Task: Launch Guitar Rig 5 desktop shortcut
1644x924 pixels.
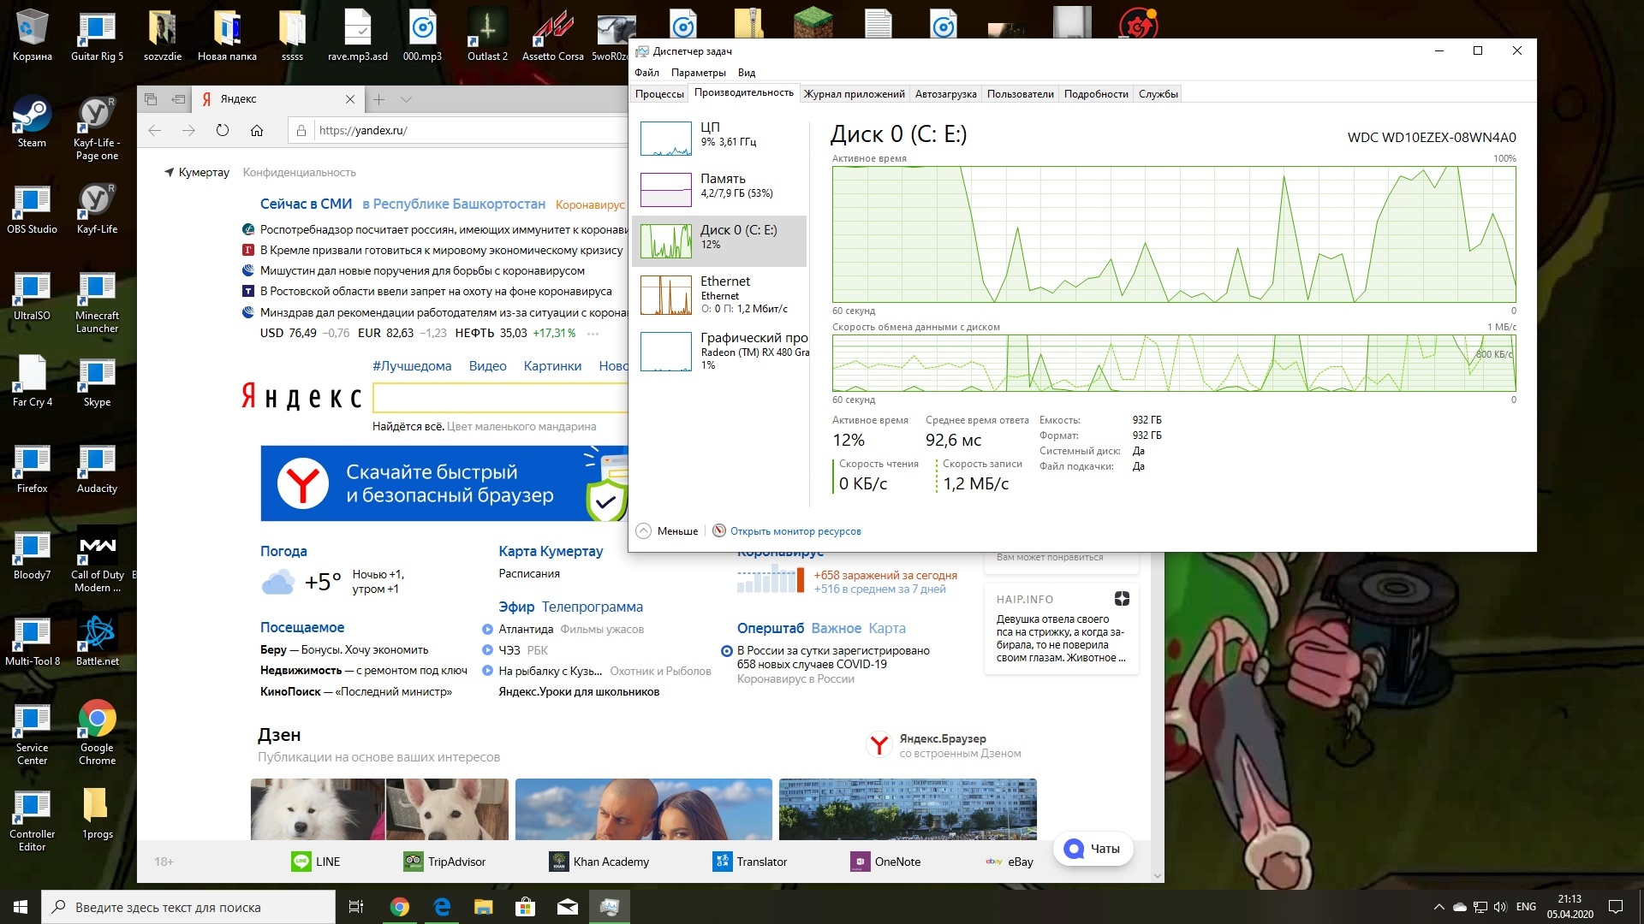Action: pyautogui.click(x=97, y=35)
